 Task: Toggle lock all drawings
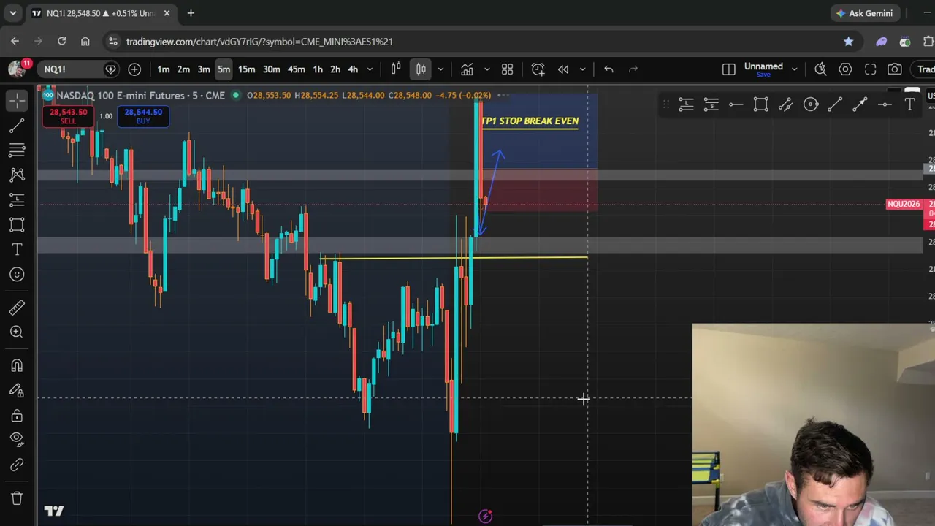(17, 415)
